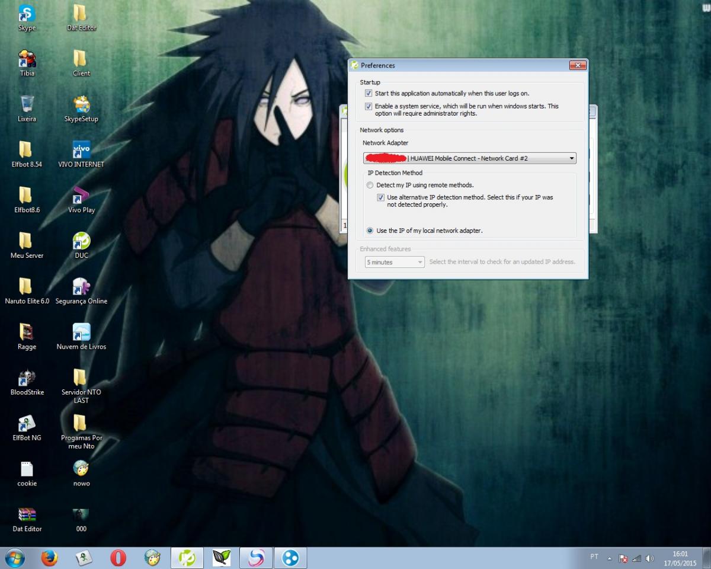The width and height of the screenshot is (711, 569).
Task: Select the SkypeSetup installer icon
Action: [x=81, y=109]
